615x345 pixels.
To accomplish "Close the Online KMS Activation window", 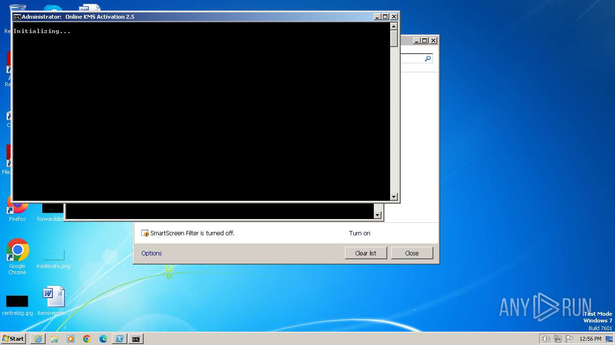I will coord(394,16).
